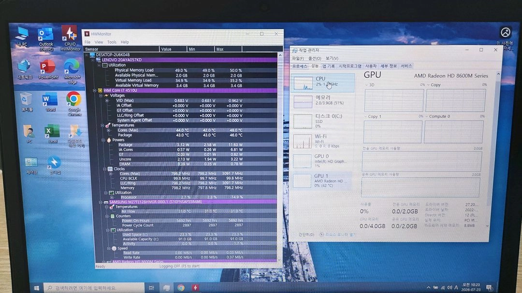Viewport: 522px width, 293px height.
Task: Collapse the Counters node
Action: pos(107,216)
